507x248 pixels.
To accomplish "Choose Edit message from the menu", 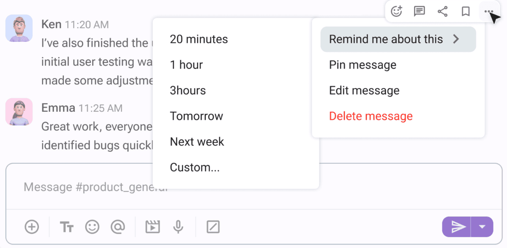I will pyautogui.click(x=364, y=90).
